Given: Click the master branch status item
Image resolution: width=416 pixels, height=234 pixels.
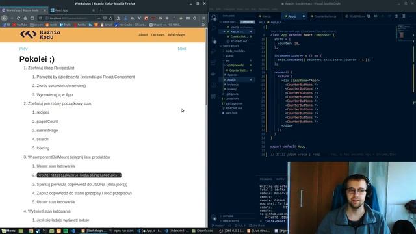Looking at the screenshot, I should pos(219,226).
